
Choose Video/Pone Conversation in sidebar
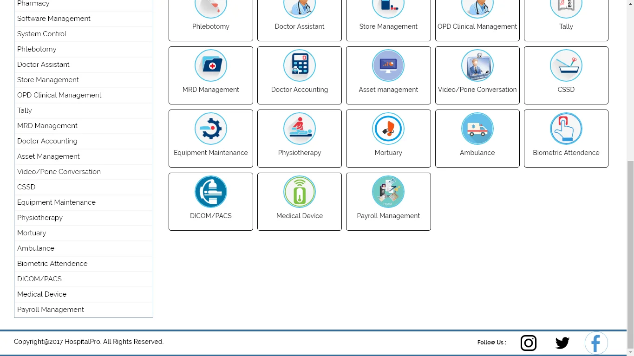coord(84,172)
